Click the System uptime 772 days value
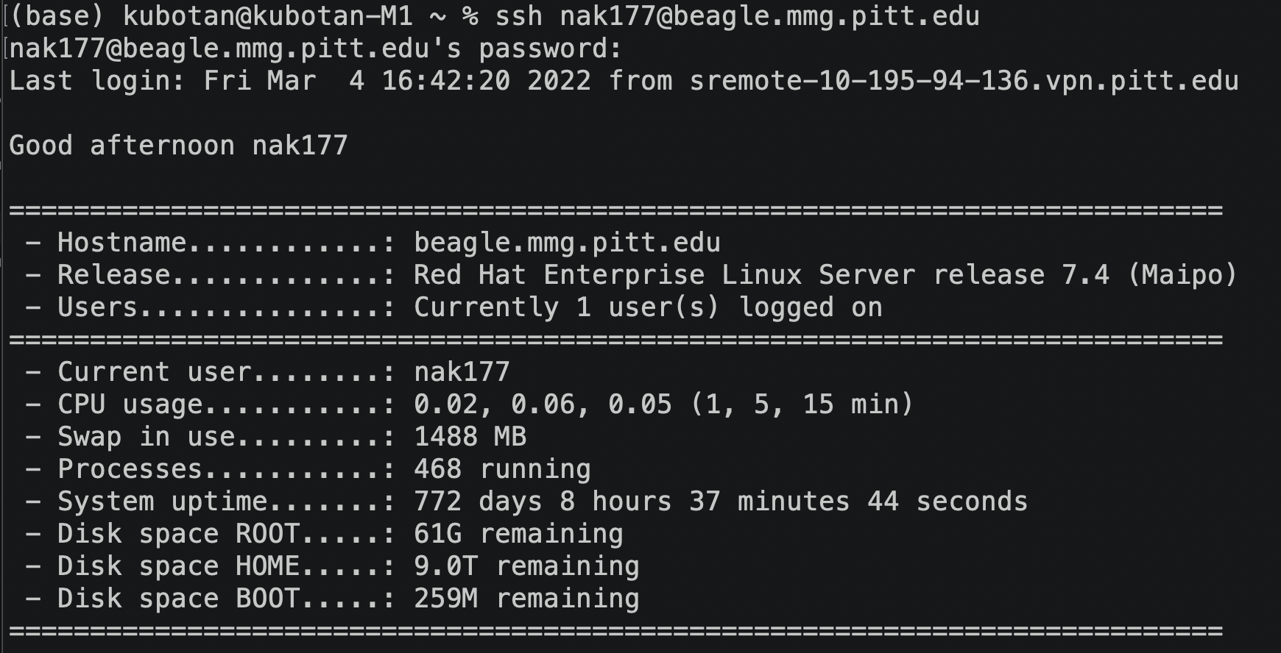The width and height of the screenshot is (1281, 653). pos(721,502)
